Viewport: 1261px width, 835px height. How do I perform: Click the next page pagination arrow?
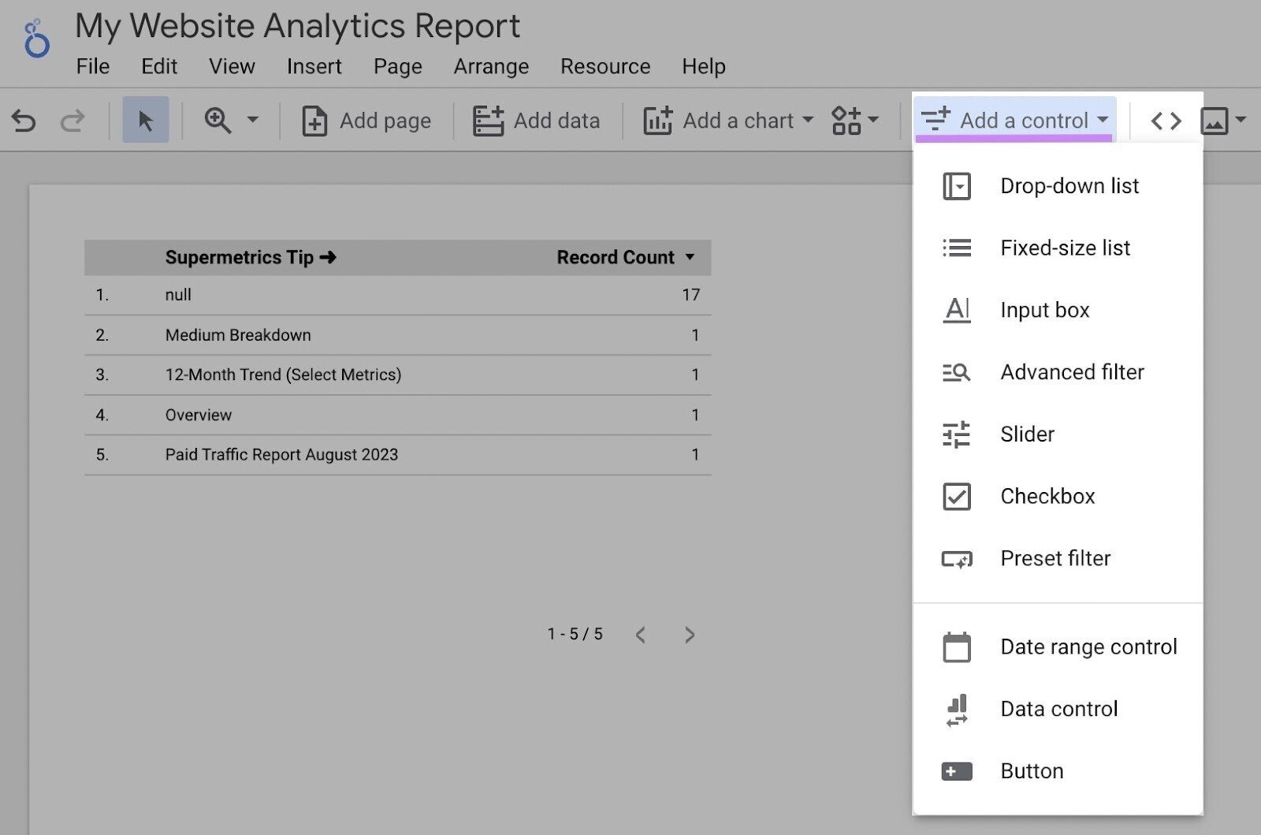point(690,634)
